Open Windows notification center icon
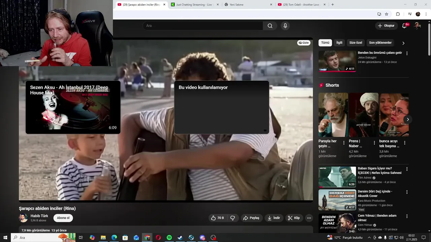431x242 pixels. [x=424, y=238]
